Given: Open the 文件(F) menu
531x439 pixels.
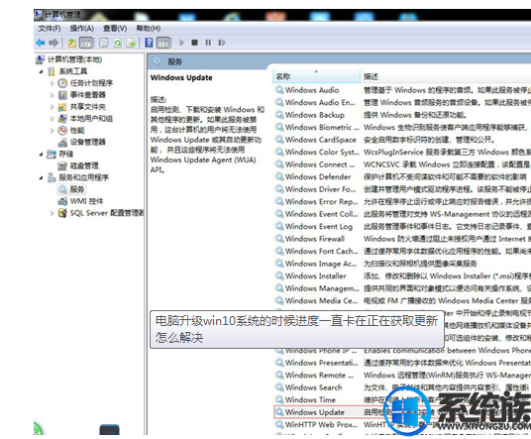Looking at the screenshot, I should pyautogui.click(x=50, y=28).
